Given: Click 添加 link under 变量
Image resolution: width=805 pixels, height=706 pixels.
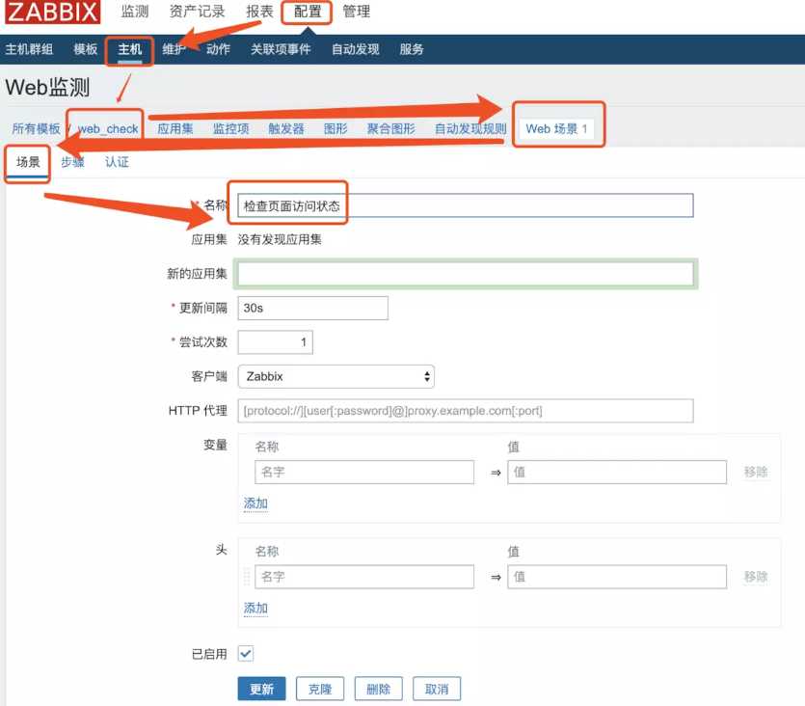Looking at the screenshot, I should [255, 503].
